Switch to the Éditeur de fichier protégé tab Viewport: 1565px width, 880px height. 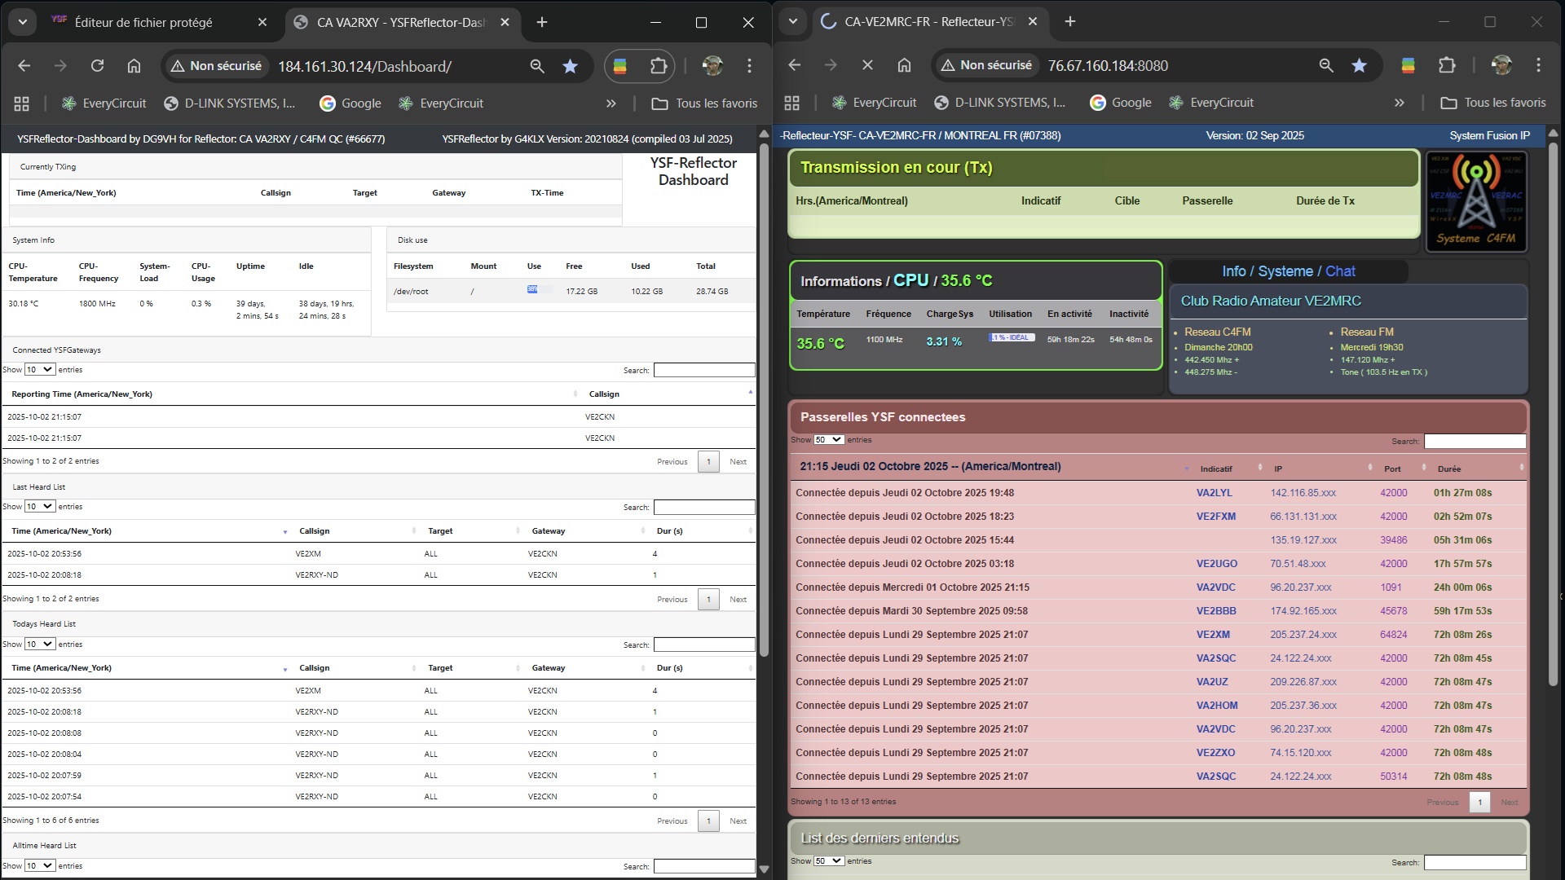click(143, 22)
